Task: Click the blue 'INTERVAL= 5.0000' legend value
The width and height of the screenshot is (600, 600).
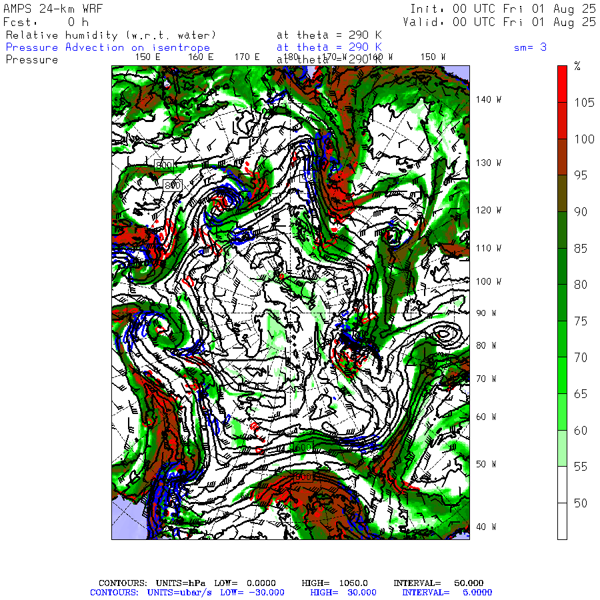Action: click(447, 593)
